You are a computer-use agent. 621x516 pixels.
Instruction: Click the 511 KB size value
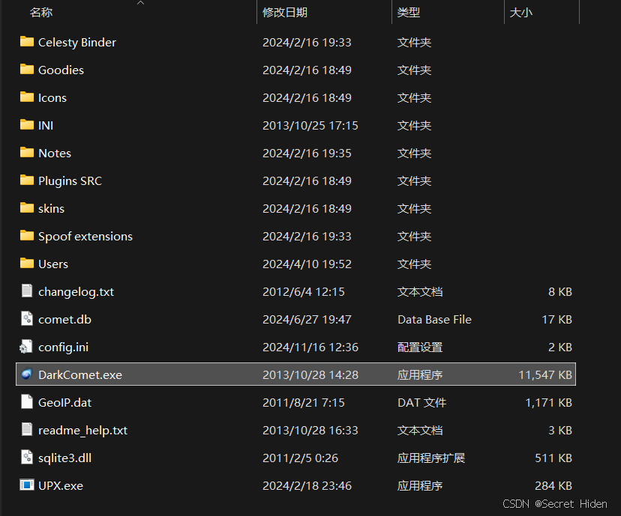pos(553,458)
